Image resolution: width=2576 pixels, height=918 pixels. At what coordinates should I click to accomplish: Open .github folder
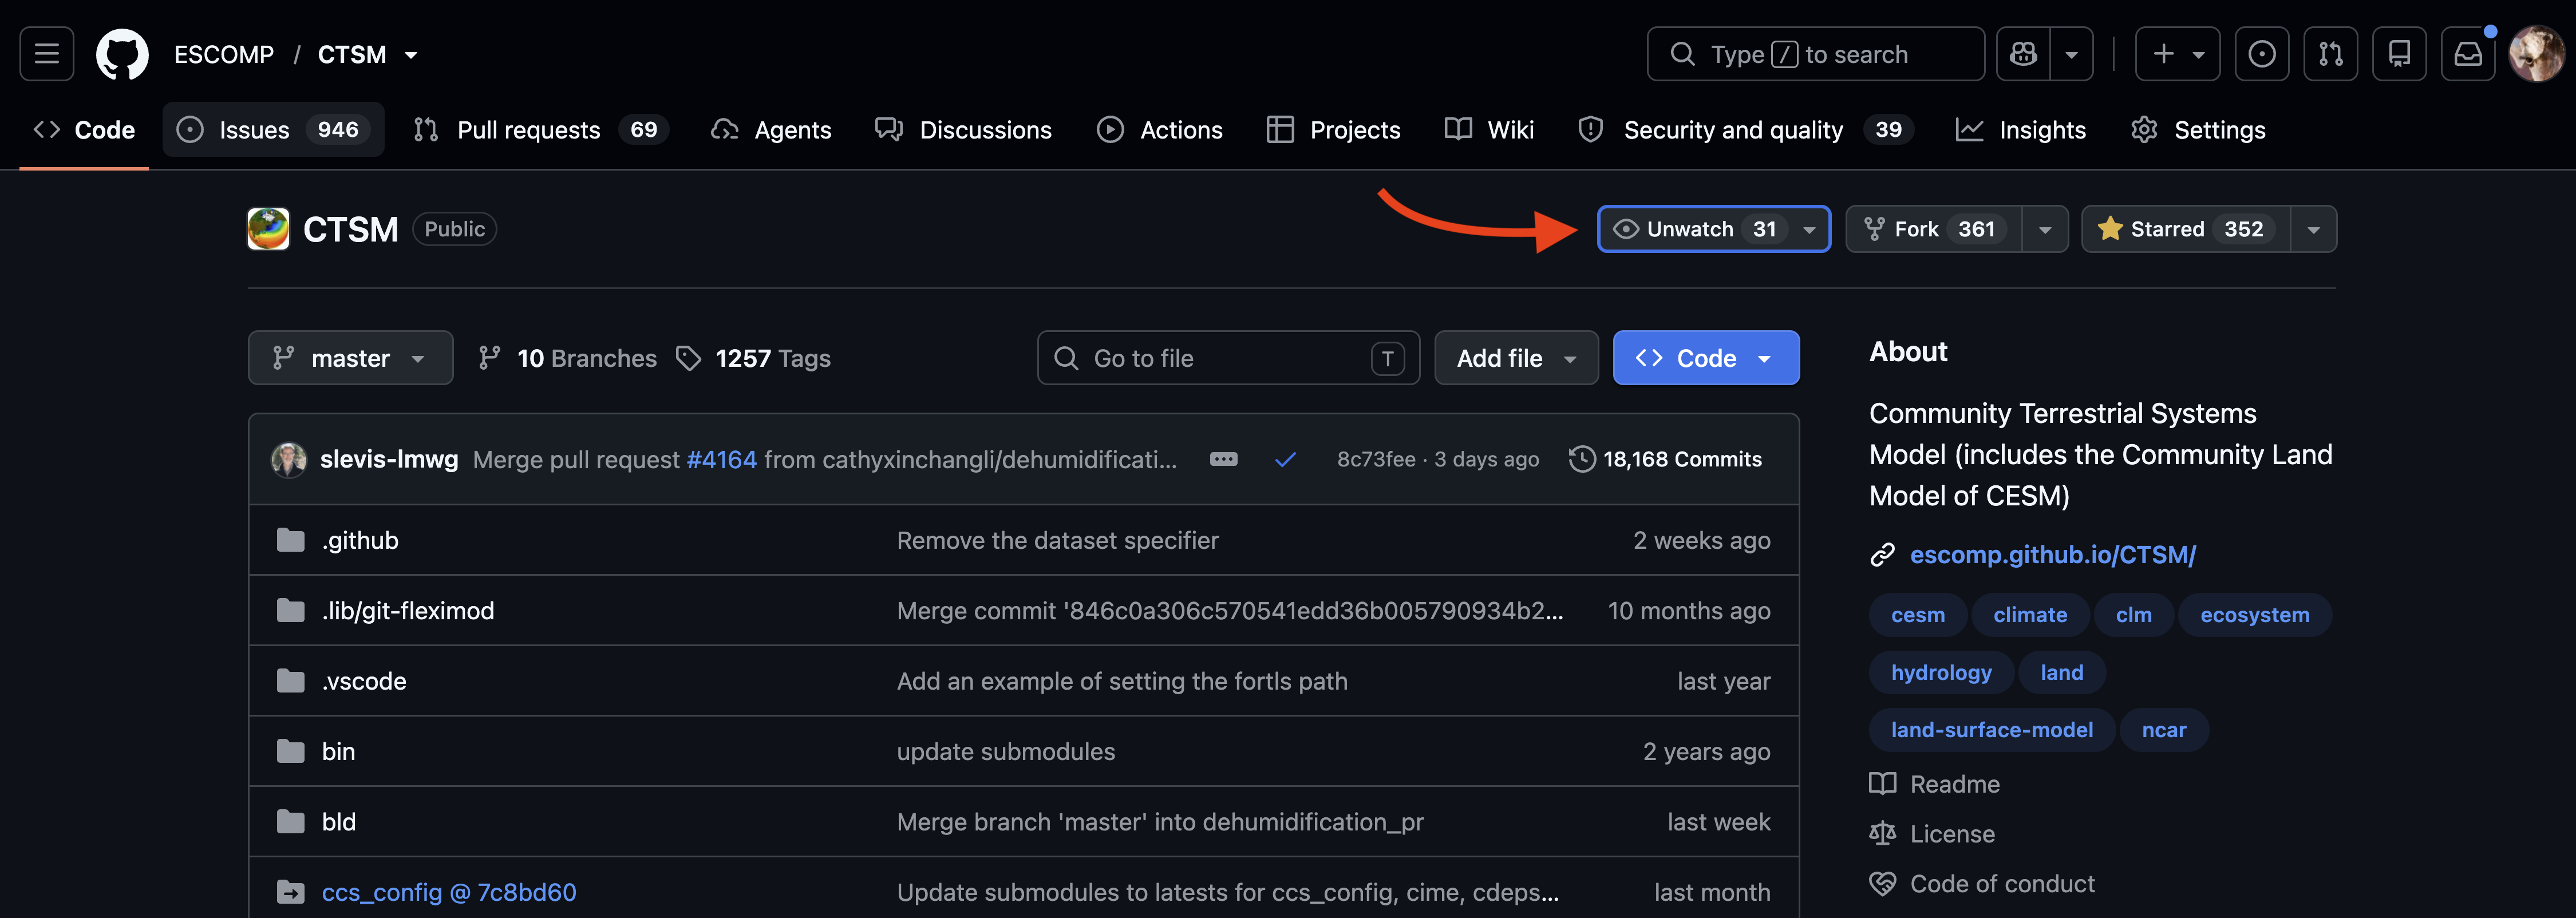(x=360, y=540)
